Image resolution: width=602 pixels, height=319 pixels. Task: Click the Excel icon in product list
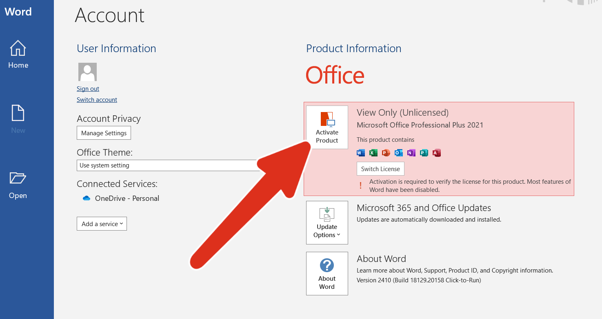[x=373, y=152]
